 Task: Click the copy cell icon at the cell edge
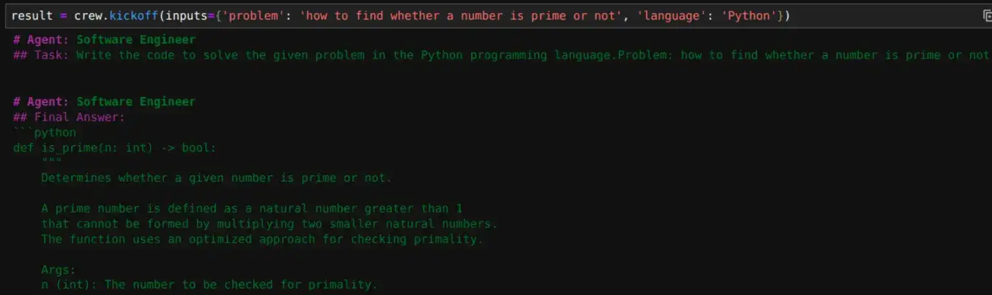point(986,16)
